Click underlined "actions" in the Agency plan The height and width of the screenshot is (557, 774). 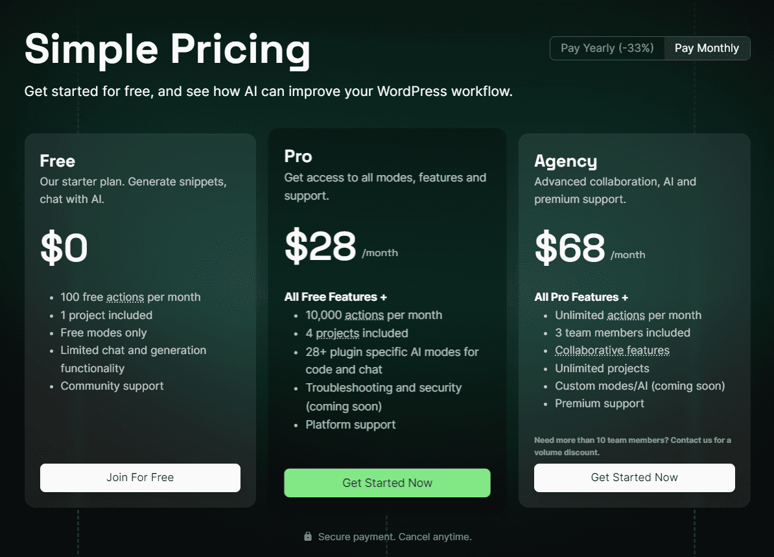click(626, 316)
